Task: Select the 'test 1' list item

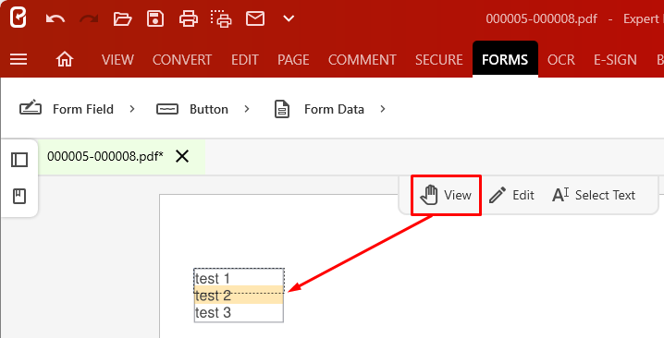Action: coord(239,278)
